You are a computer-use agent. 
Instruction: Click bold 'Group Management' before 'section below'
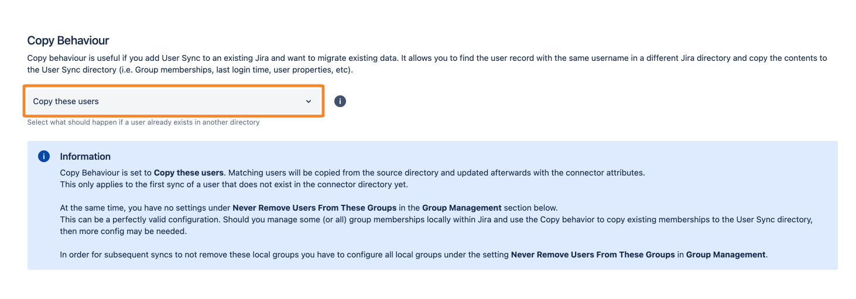pyautogui.click(x=461, y=208)
